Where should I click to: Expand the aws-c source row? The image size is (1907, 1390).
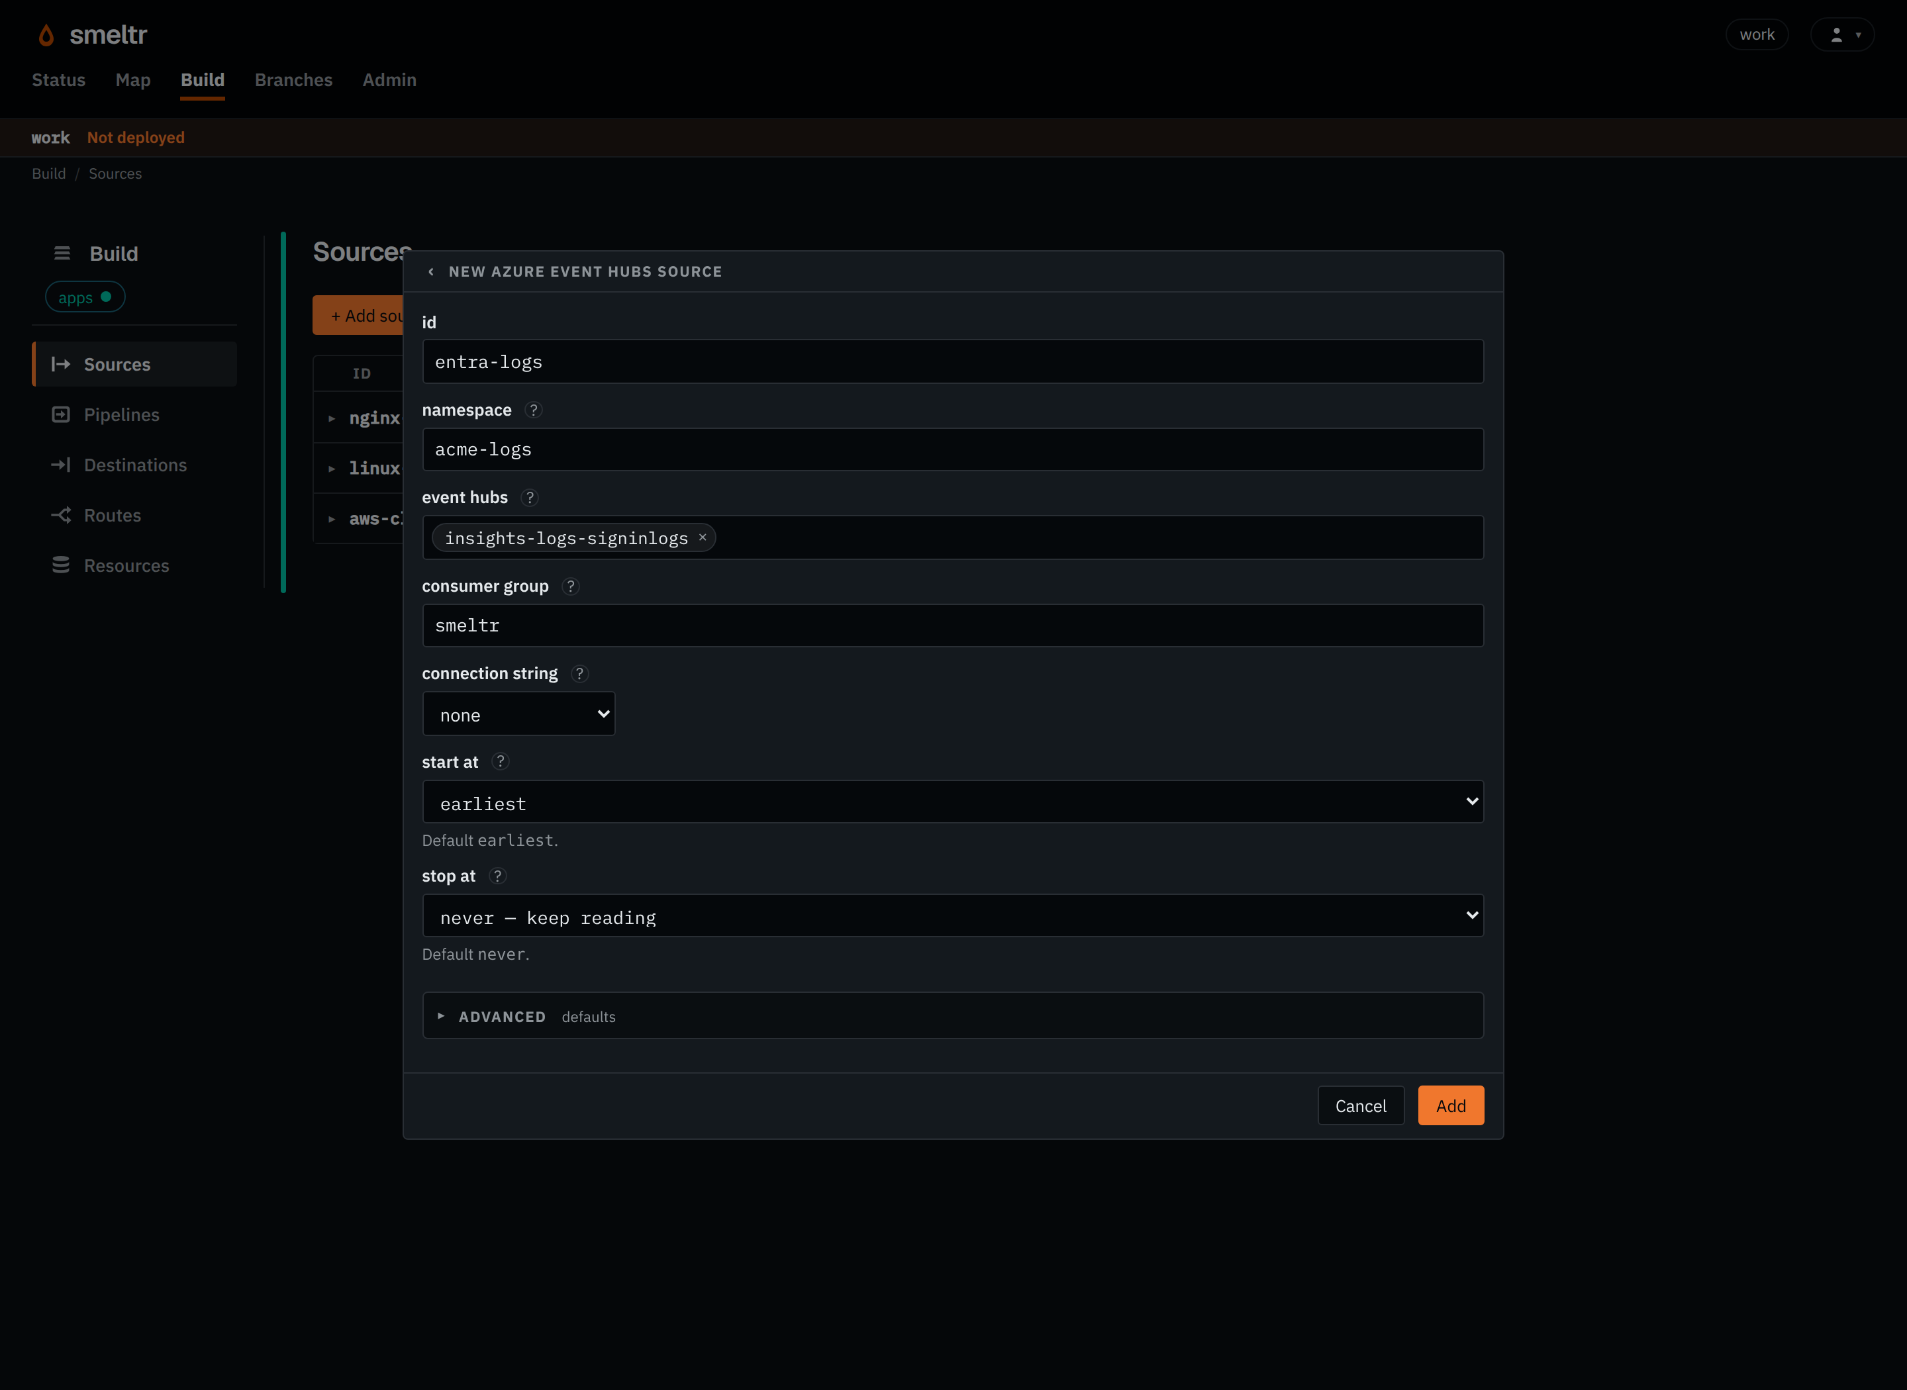click(x=332, y=519)
